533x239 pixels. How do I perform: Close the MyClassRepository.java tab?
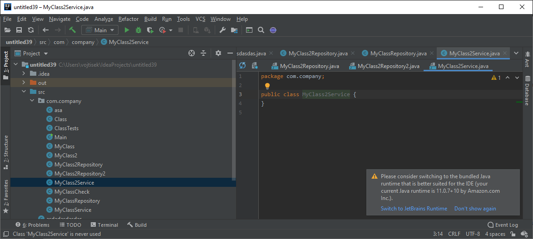pyautogui.click(x=432, y=54)
